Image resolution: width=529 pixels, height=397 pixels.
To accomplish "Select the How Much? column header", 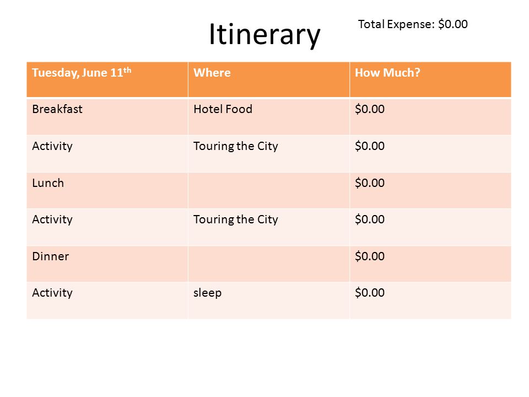I will [x=430, y=79].
